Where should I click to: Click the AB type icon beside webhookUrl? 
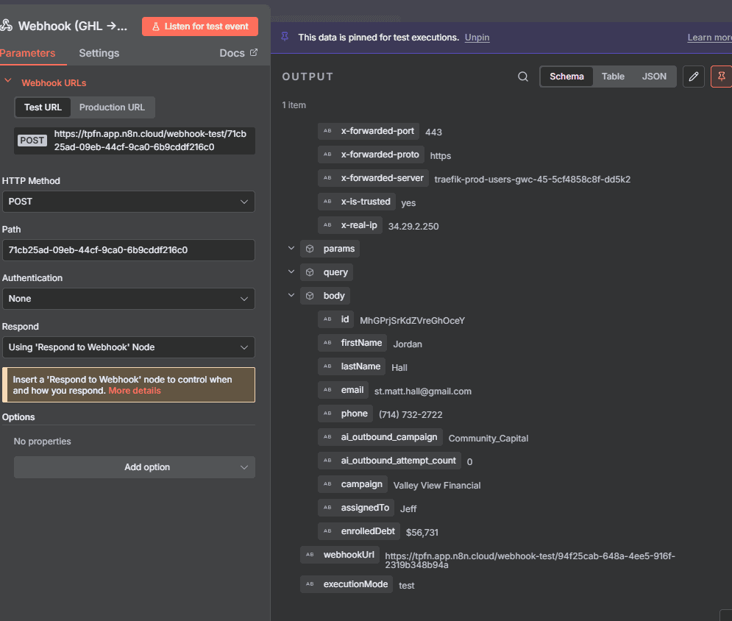(x=310, y=555)
